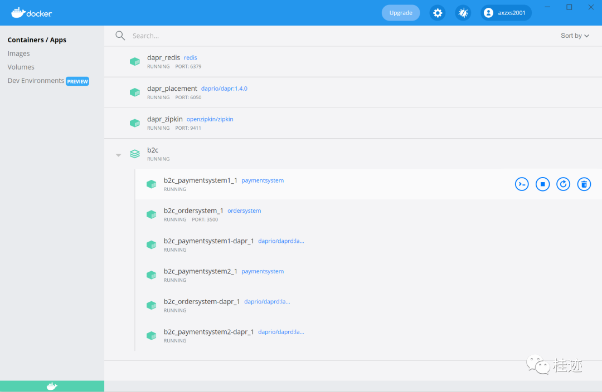The image size is (602, 392).
Task: Click the dapr_redis container icon
Action: pyautogui.click(x=135, y=61)
